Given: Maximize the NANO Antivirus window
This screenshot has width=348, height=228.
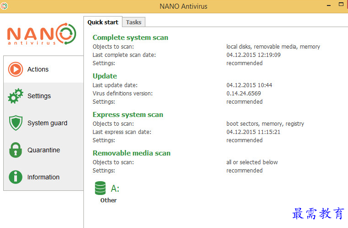Looking at the screenshot, I should (341, 4).
